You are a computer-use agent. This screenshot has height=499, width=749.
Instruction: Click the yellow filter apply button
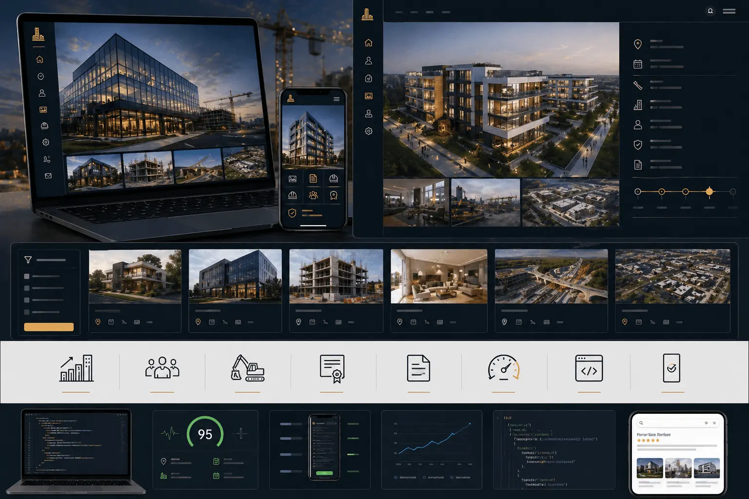pos(49,327)
